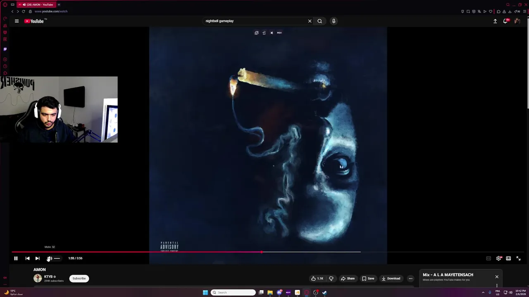Pause the video

16,258
